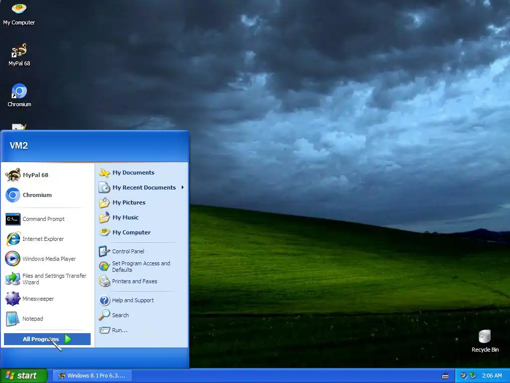
Task: Launch MyPal 68 from Start menu
Action: pos(47,175)
